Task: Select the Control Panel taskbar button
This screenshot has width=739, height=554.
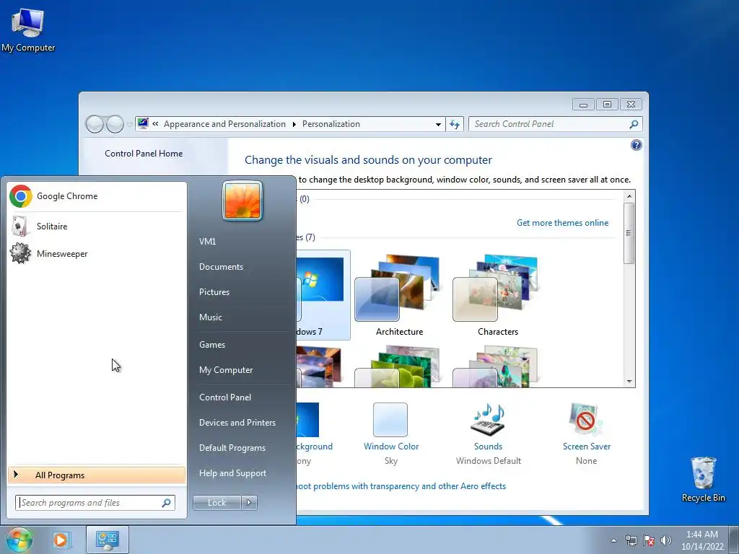Action: click(108, 540)
